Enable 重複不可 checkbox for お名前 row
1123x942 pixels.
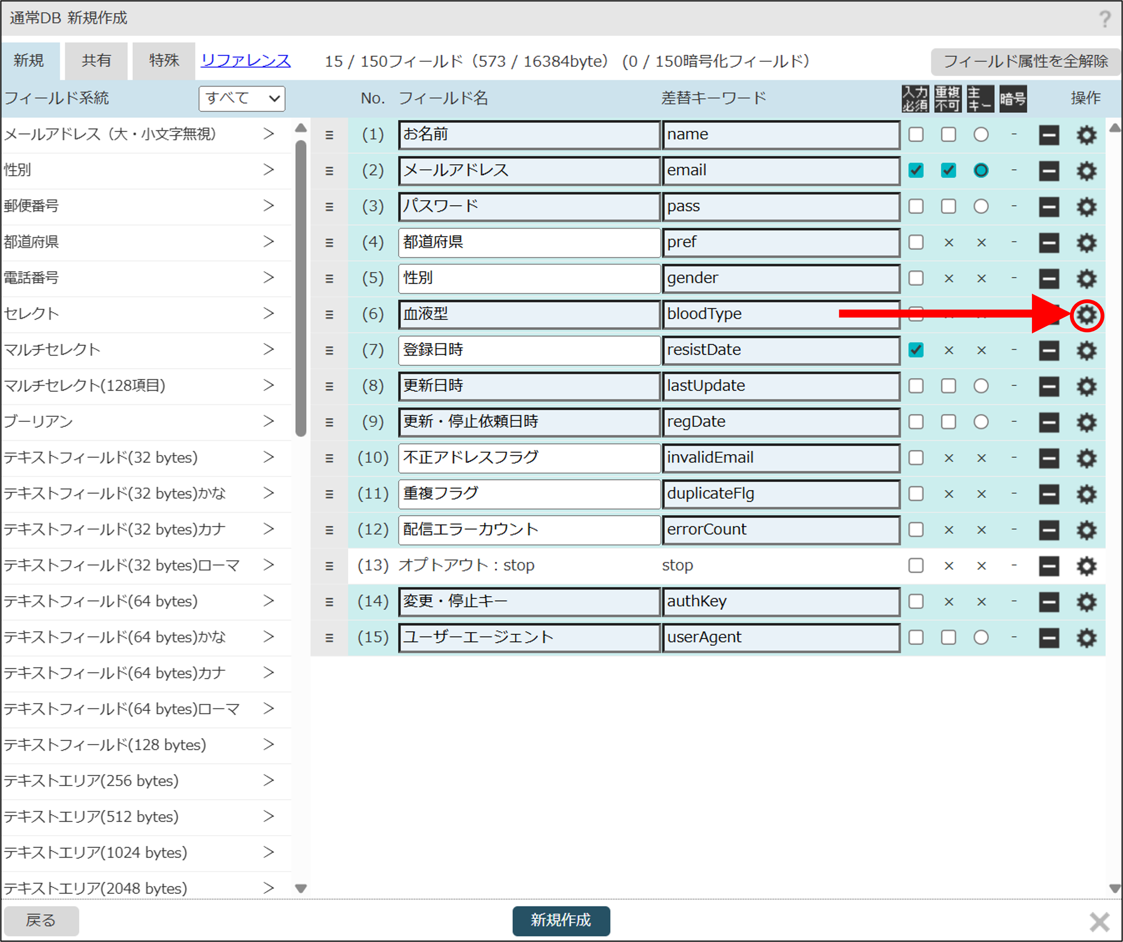click(948, 135)
